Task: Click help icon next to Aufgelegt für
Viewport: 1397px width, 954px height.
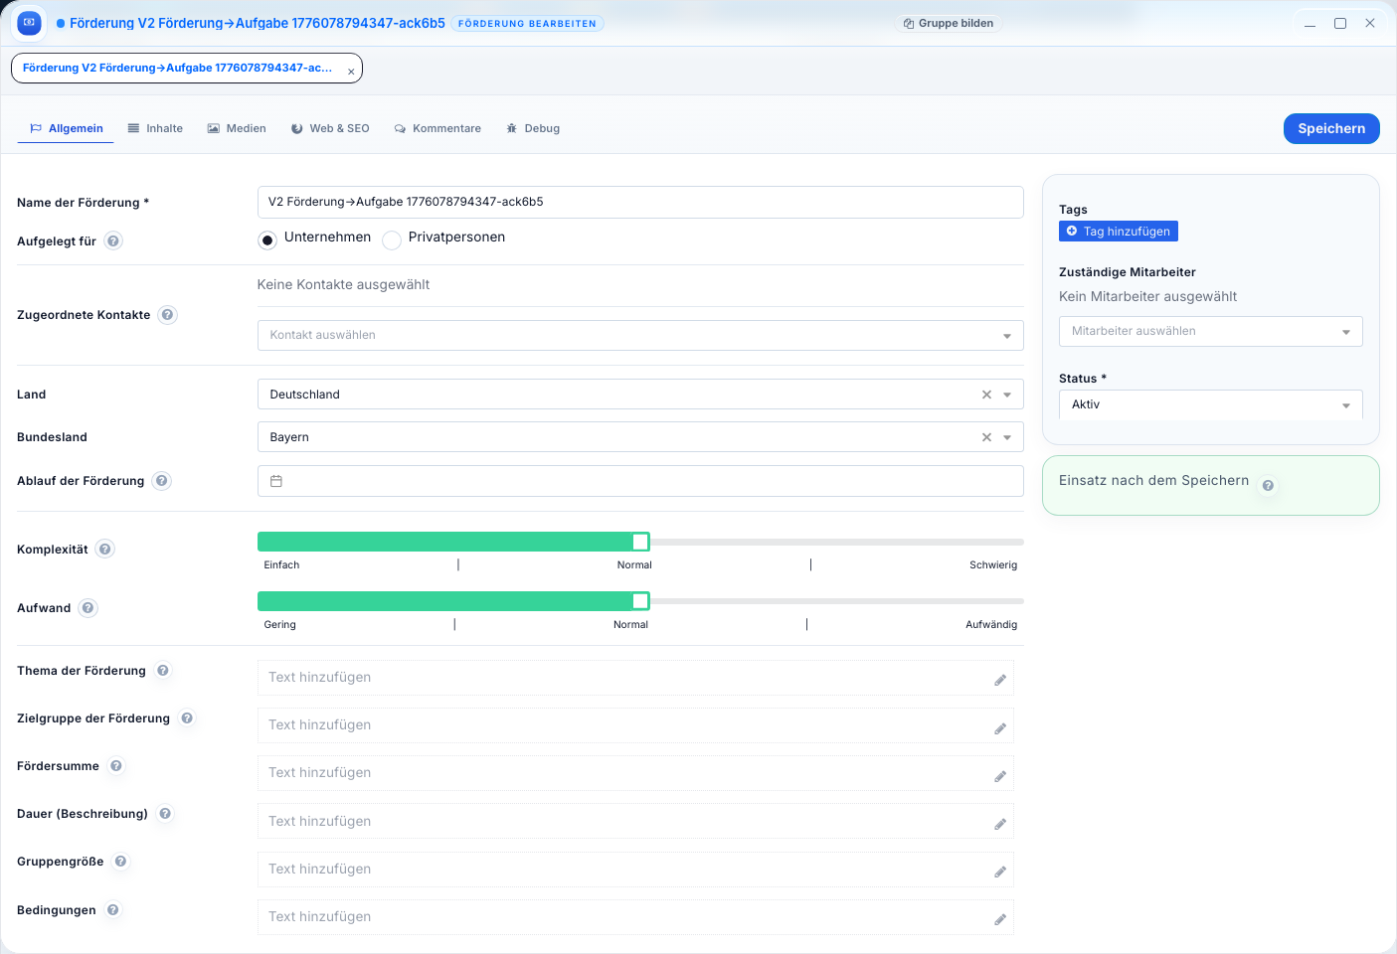Action: 113,241
